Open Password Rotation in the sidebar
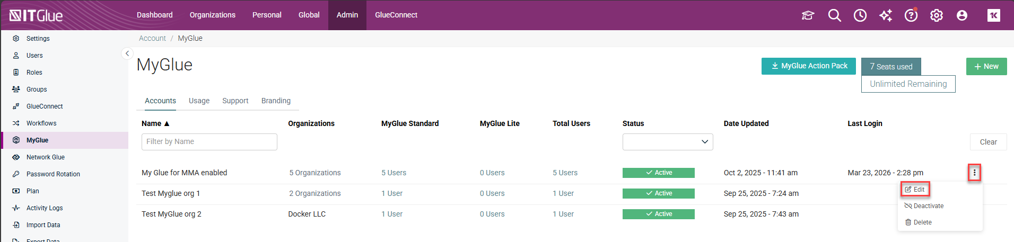 (53, 174)
